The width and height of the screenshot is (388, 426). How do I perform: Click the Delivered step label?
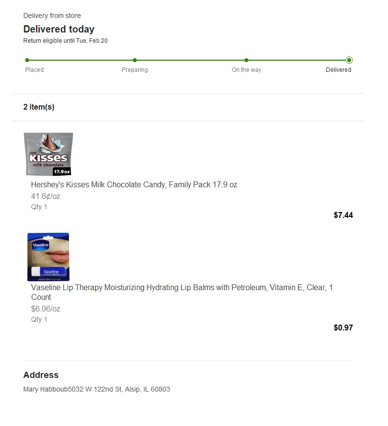point(339,70)
